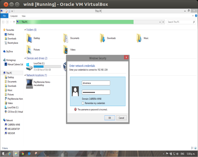This screenshot has height=157, width=198.
Task: Select VBOXSVR under Network
Action: pyautogui.click(x=10, y=133)
